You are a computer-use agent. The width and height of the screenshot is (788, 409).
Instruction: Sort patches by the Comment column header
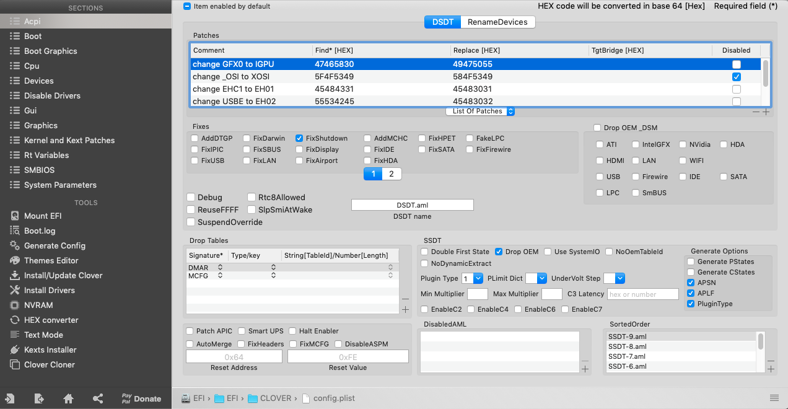click(x=251, y=50)
